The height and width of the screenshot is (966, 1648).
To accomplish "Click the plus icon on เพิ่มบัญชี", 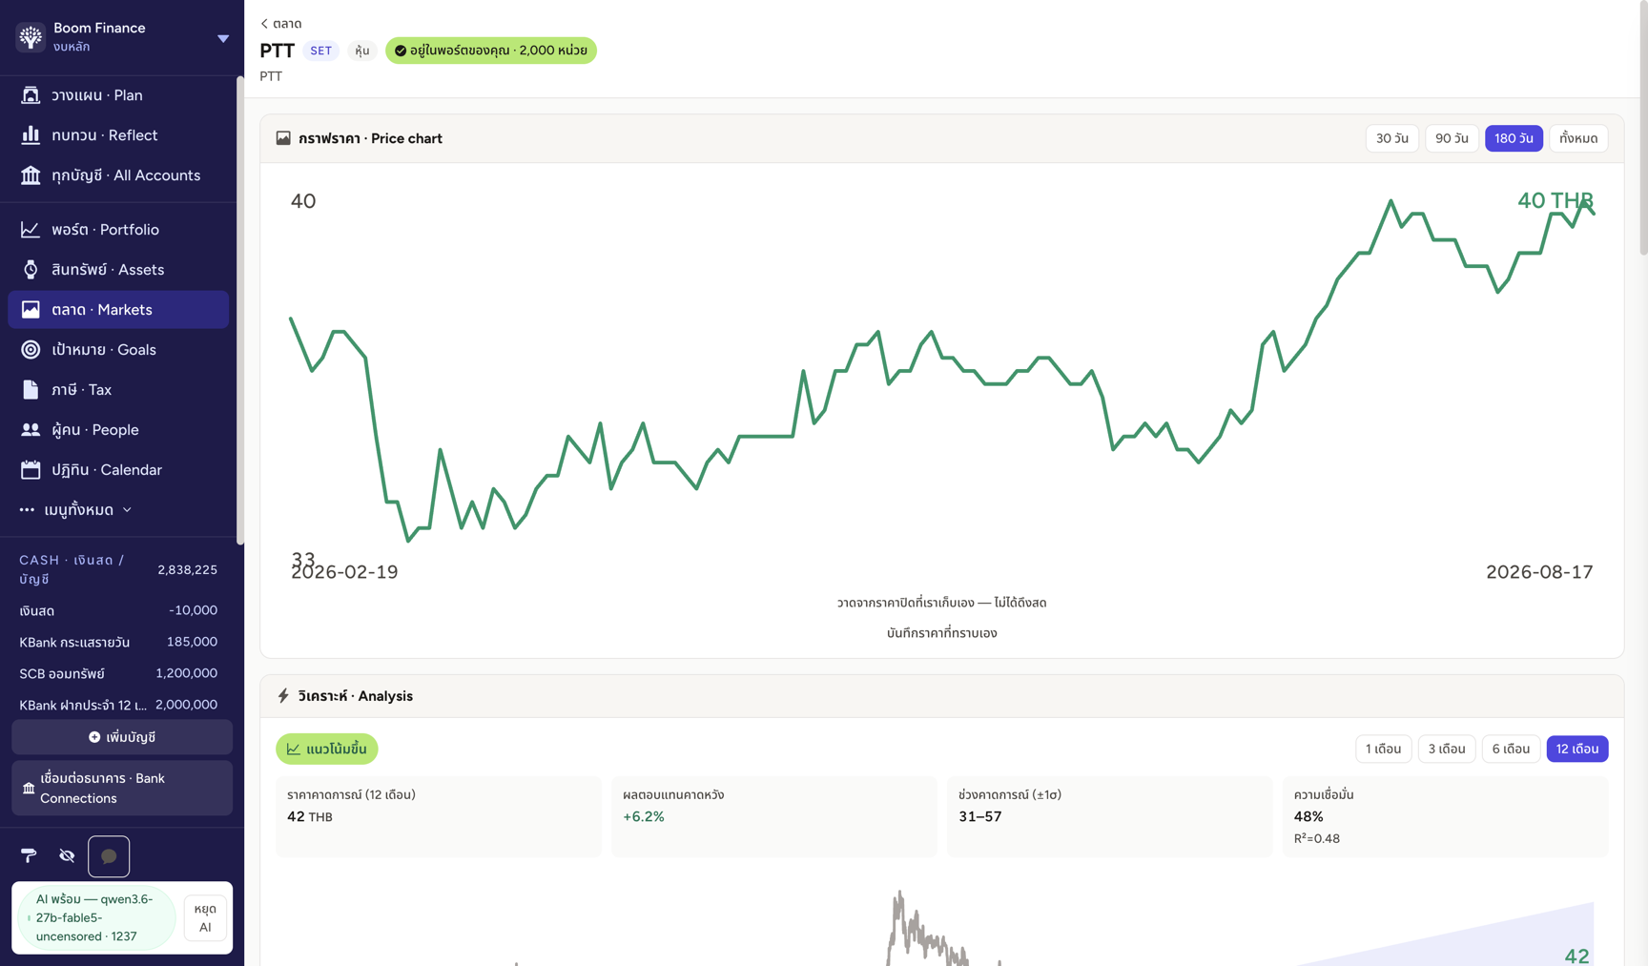I will point(94,737).
